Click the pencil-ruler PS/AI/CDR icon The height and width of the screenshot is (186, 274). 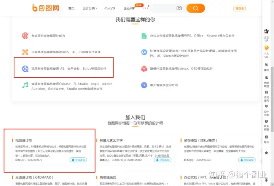tap(25, 52)
